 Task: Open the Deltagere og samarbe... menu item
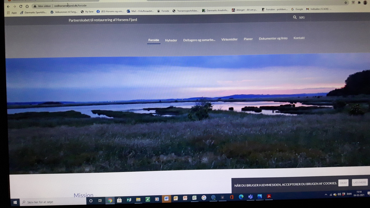pos(199,40)
